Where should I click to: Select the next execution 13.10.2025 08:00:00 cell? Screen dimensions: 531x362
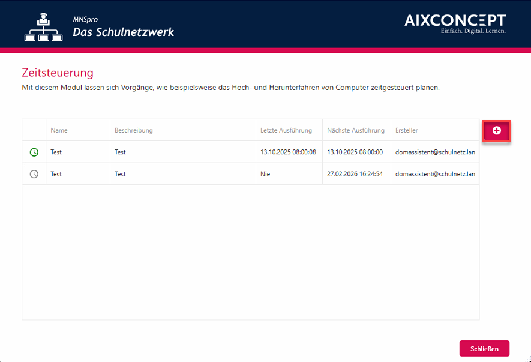point(355,152)
